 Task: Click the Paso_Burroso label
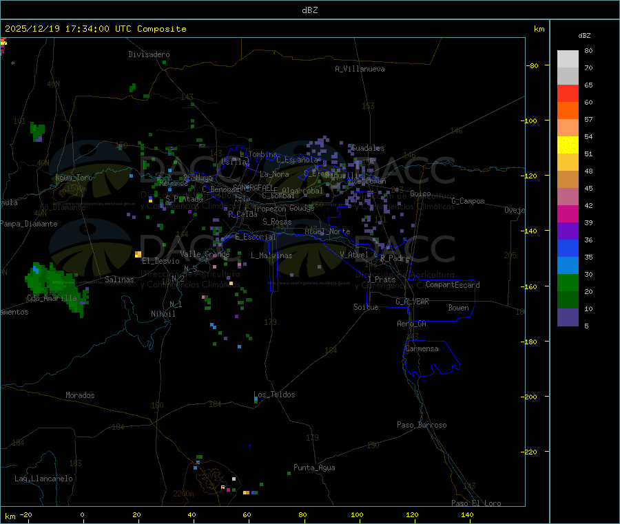(x=422, y=425)
